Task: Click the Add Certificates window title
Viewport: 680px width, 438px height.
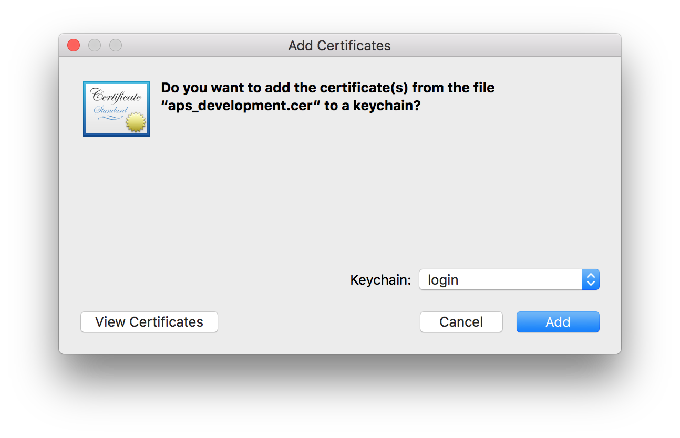Action: [x=339, y=46]
